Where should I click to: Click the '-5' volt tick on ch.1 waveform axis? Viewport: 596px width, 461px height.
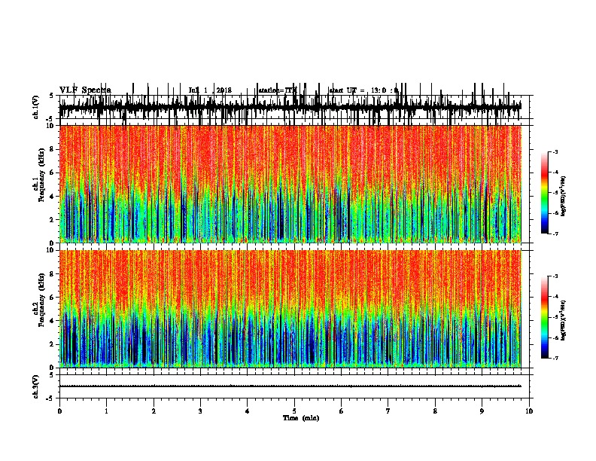pyautogui.click(x=50, y=119)
